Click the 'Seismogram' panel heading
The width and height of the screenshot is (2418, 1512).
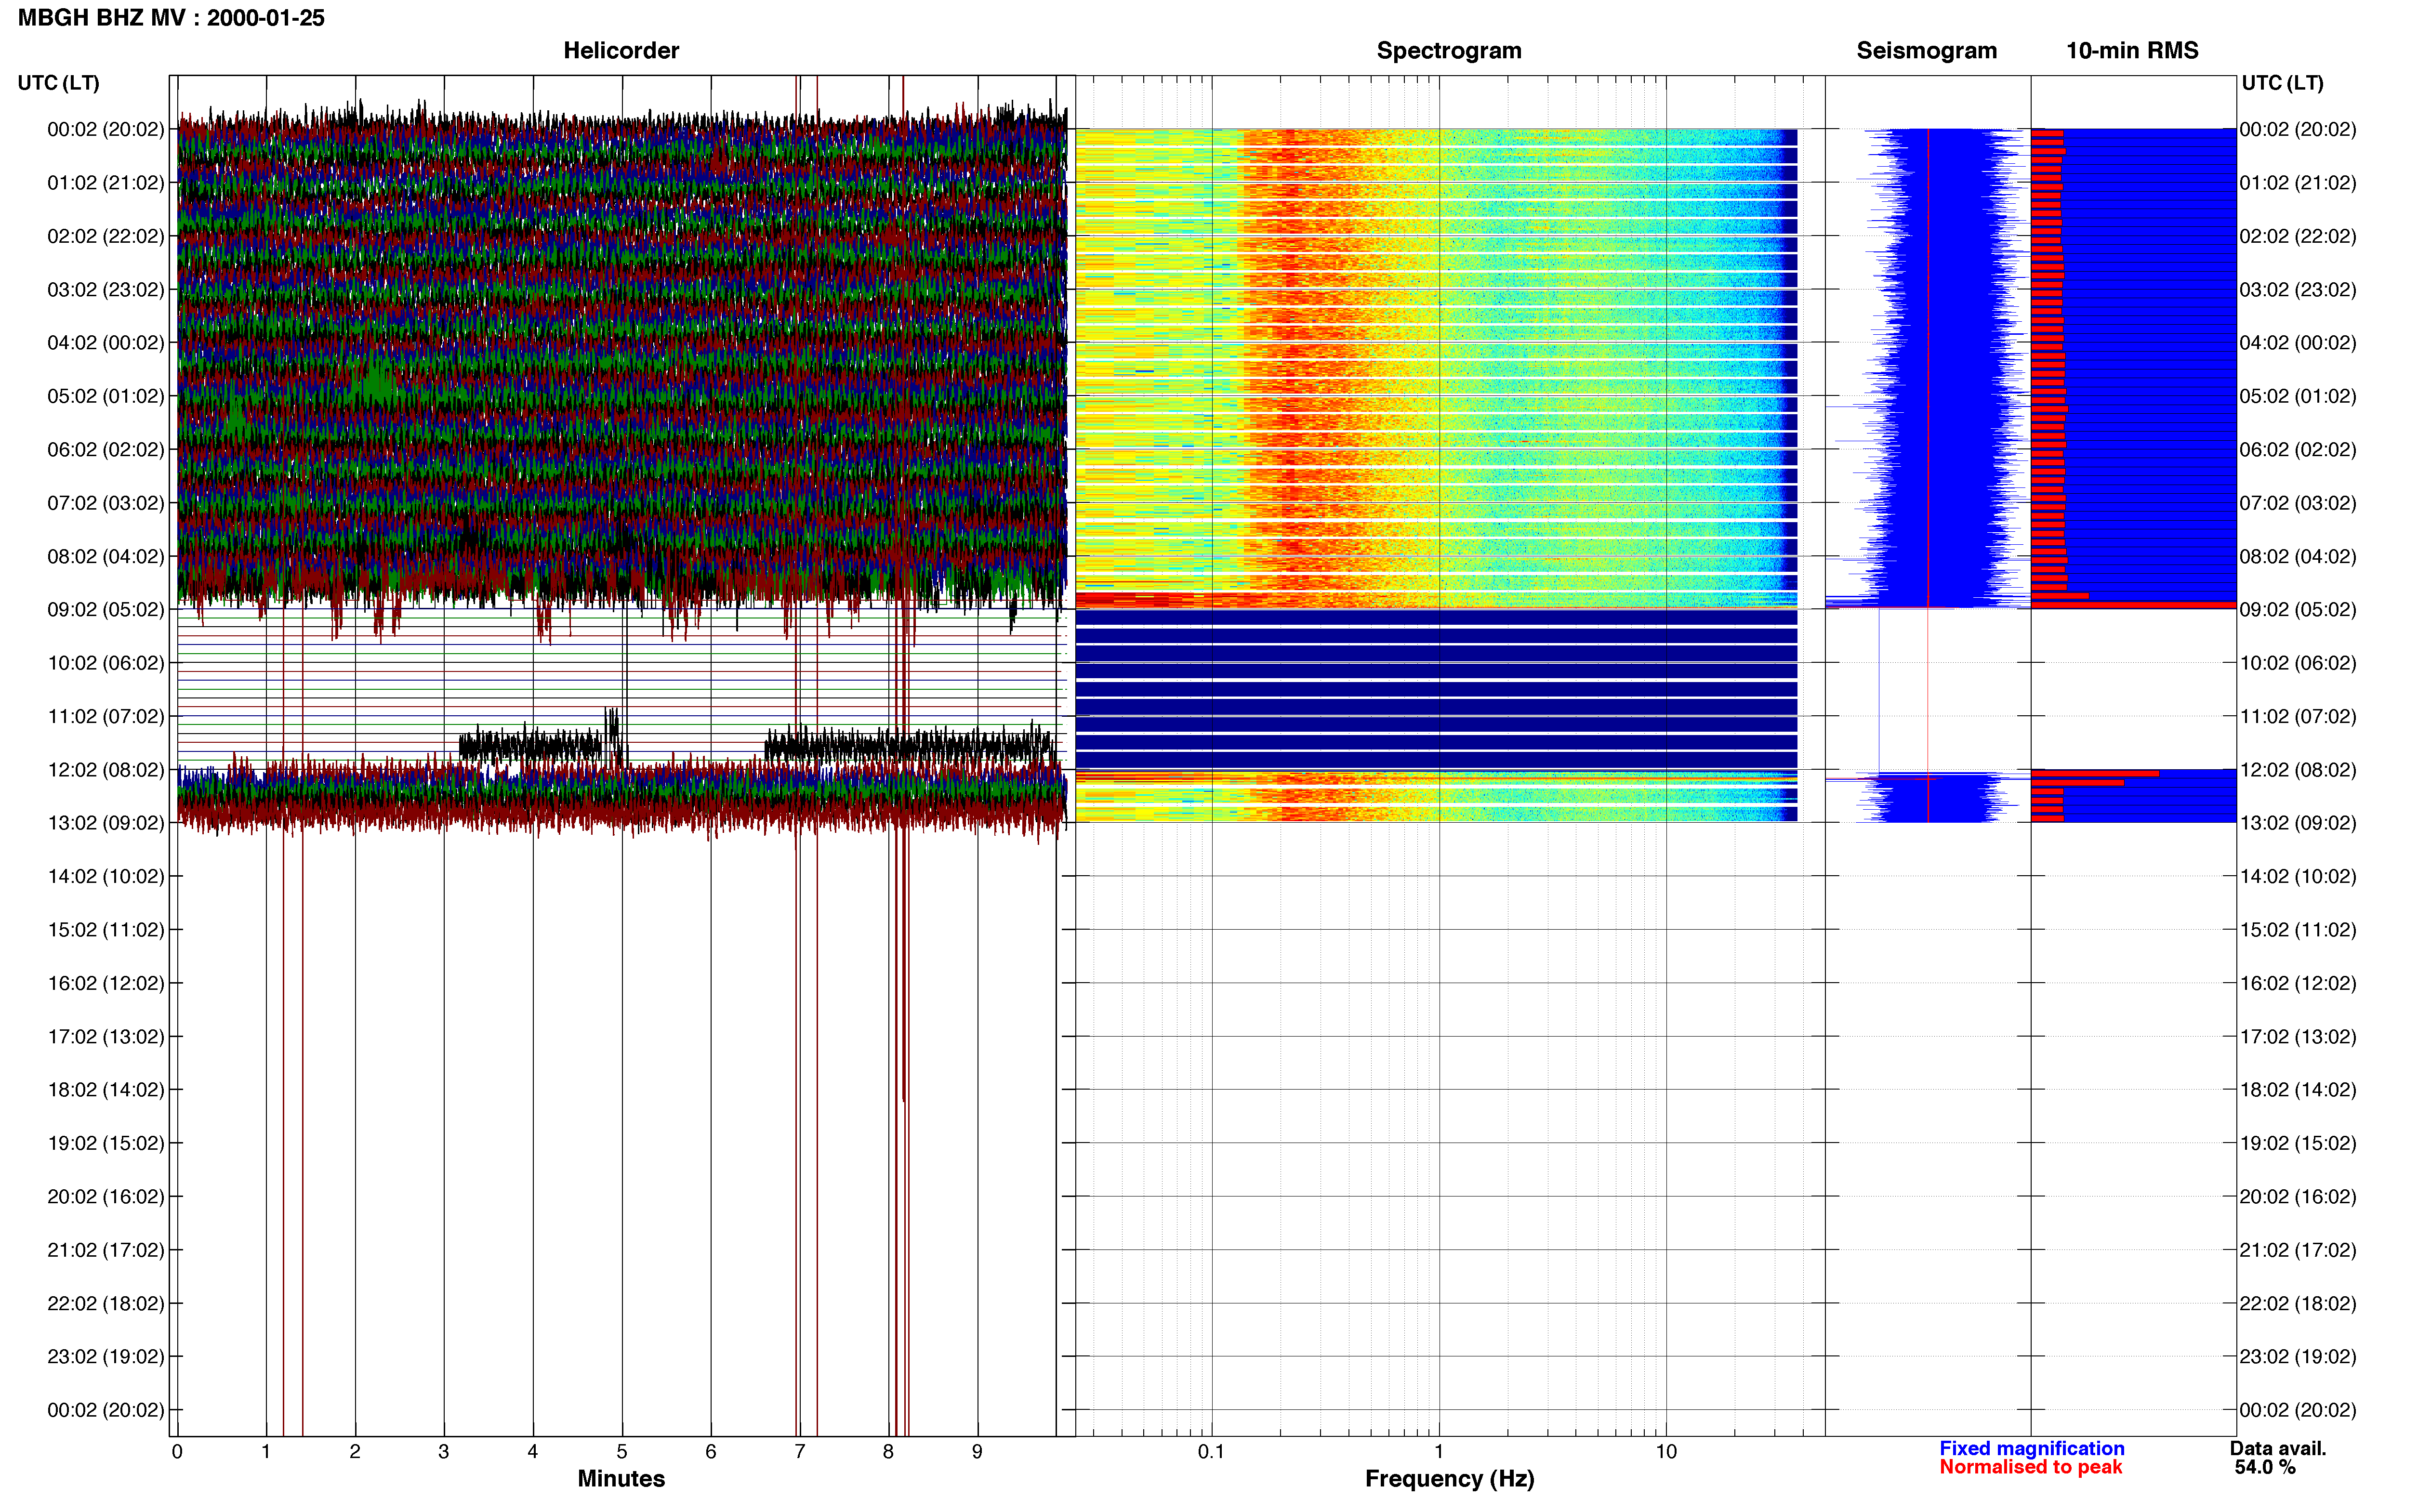pos(1926,50)
